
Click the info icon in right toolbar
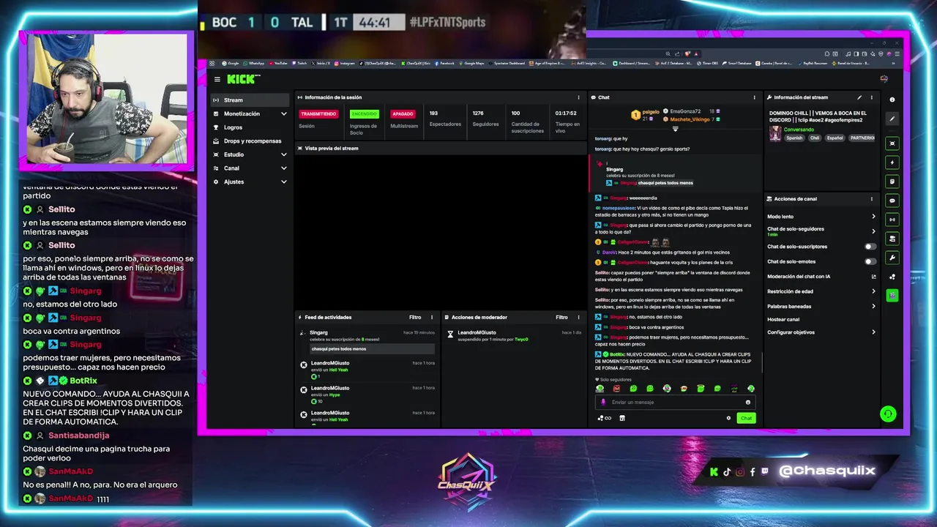coord(892,100)
